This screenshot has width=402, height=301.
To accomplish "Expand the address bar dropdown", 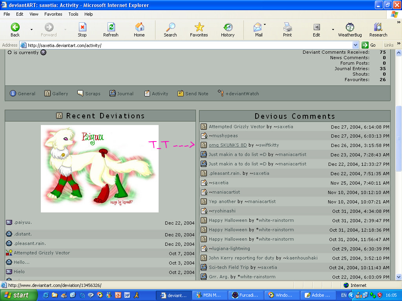I will [x=355, y=45].
